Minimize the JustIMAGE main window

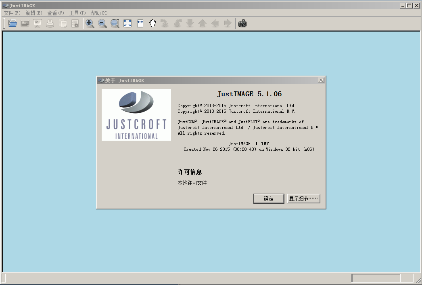pos(403,5)
